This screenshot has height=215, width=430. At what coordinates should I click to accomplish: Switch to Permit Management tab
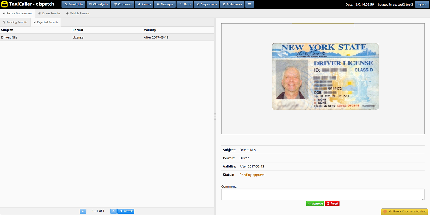[18, 13]
